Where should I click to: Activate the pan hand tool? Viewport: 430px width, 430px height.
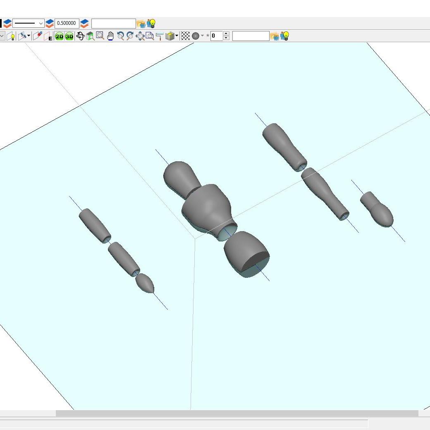tap(110, 36)
